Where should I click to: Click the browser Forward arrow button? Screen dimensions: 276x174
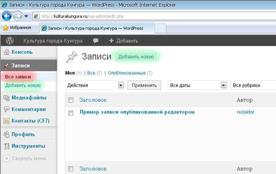[18, 16]
